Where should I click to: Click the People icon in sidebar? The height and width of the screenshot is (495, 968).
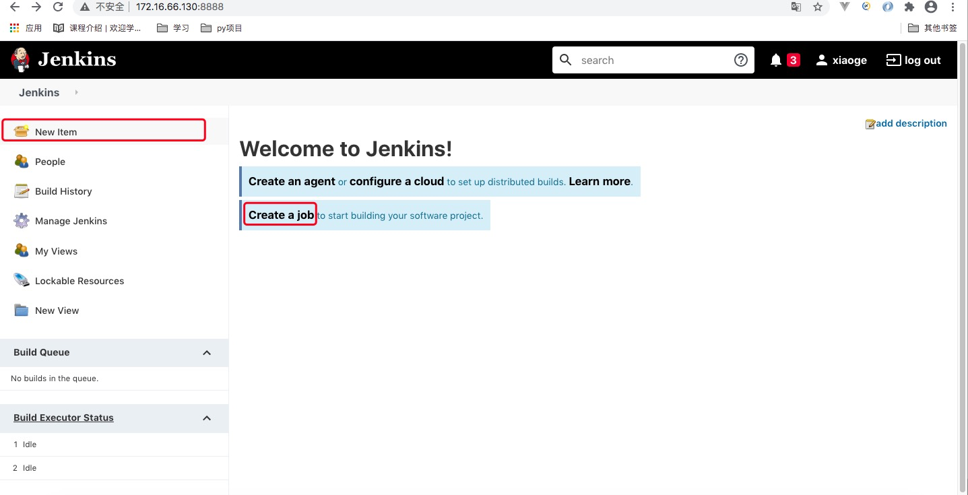click(22, 161)
